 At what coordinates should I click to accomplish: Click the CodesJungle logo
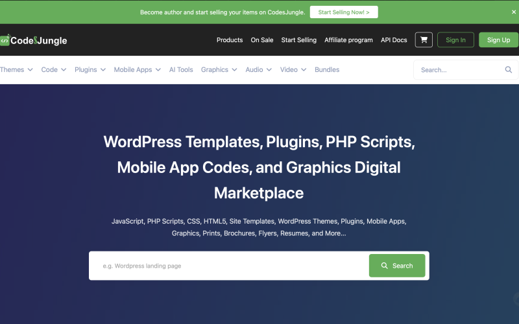coord(34,40)
